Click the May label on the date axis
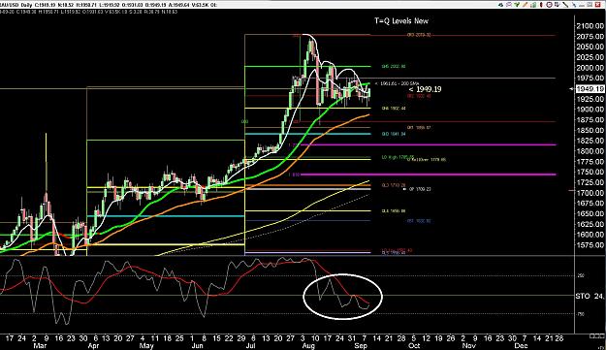 coord(146,346)
